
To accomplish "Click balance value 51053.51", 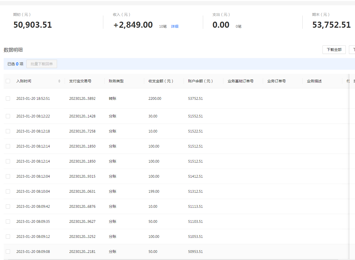I will [195, 237].
